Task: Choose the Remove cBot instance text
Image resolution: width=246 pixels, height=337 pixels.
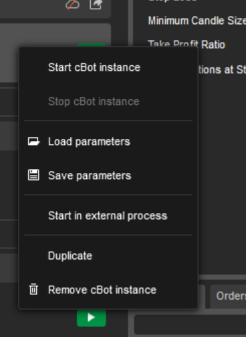Action: coord(102,290)
